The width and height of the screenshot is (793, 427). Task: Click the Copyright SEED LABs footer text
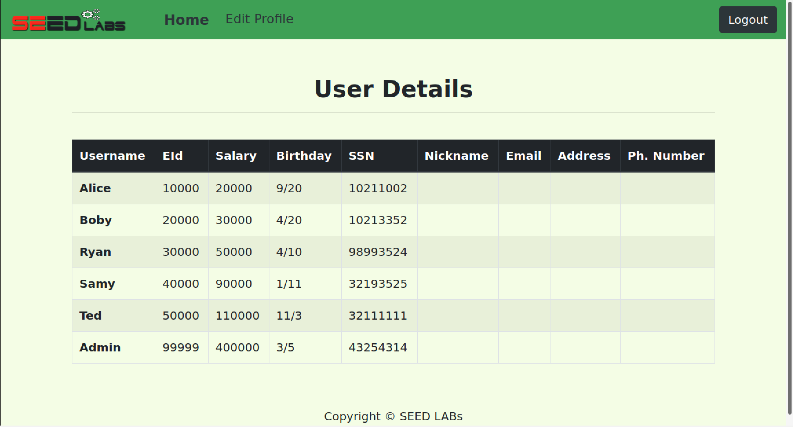[393, 417]
